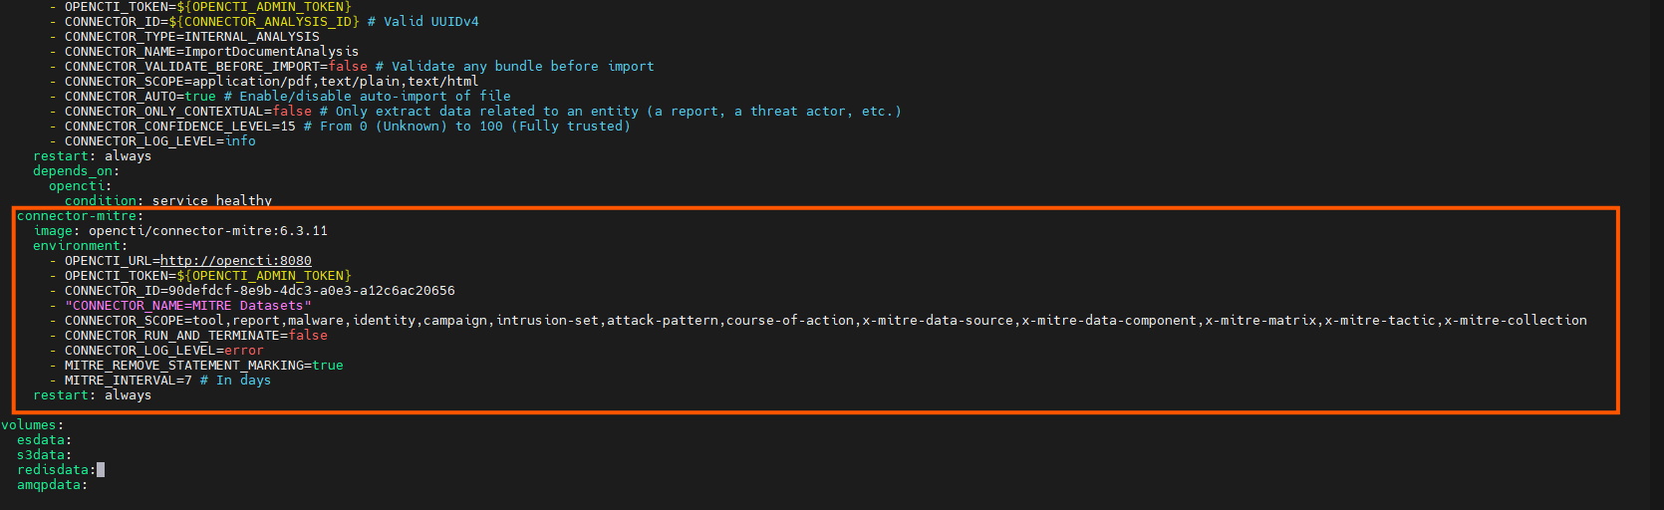The image size is (1664, 510).
Task: Open the http://opencti:8080 URL link
Action: click(x=236, y=261)
